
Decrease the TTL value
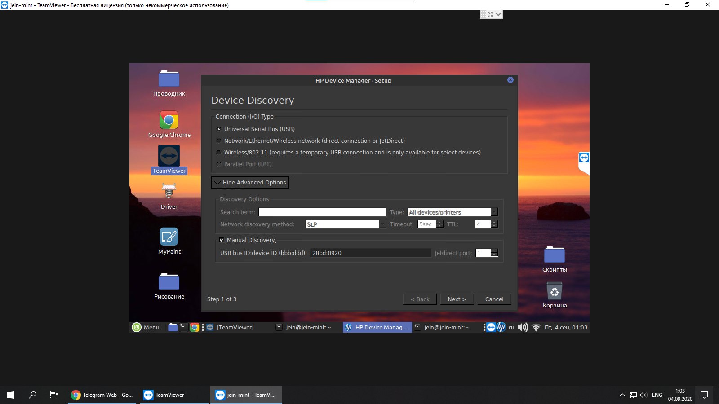click(494, 226)
